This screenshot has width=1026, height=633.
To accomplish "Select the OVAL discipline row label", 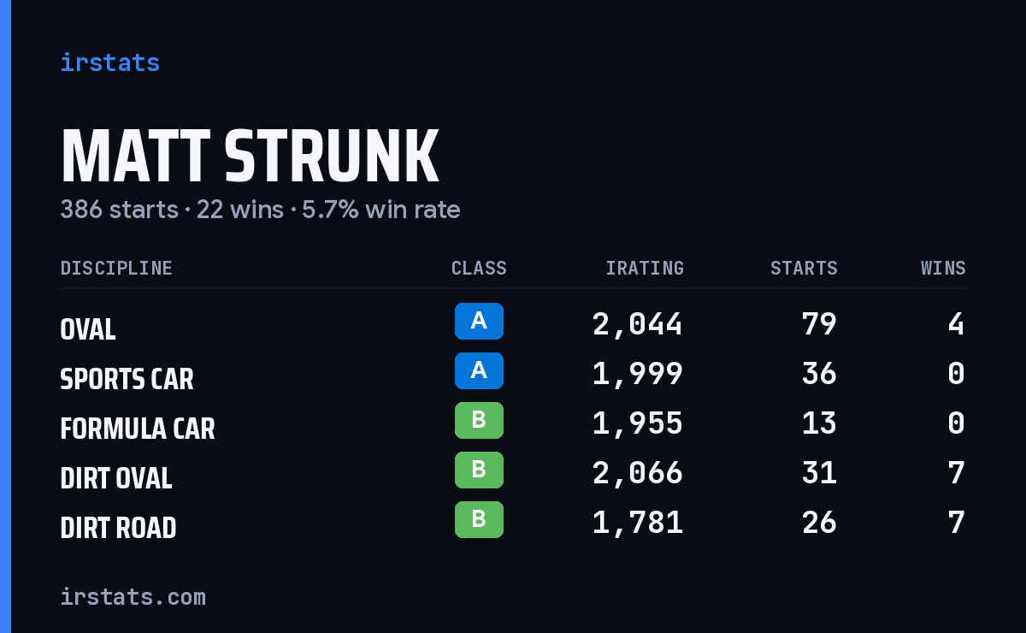I will pyautogui.click(x=88, y=329).
